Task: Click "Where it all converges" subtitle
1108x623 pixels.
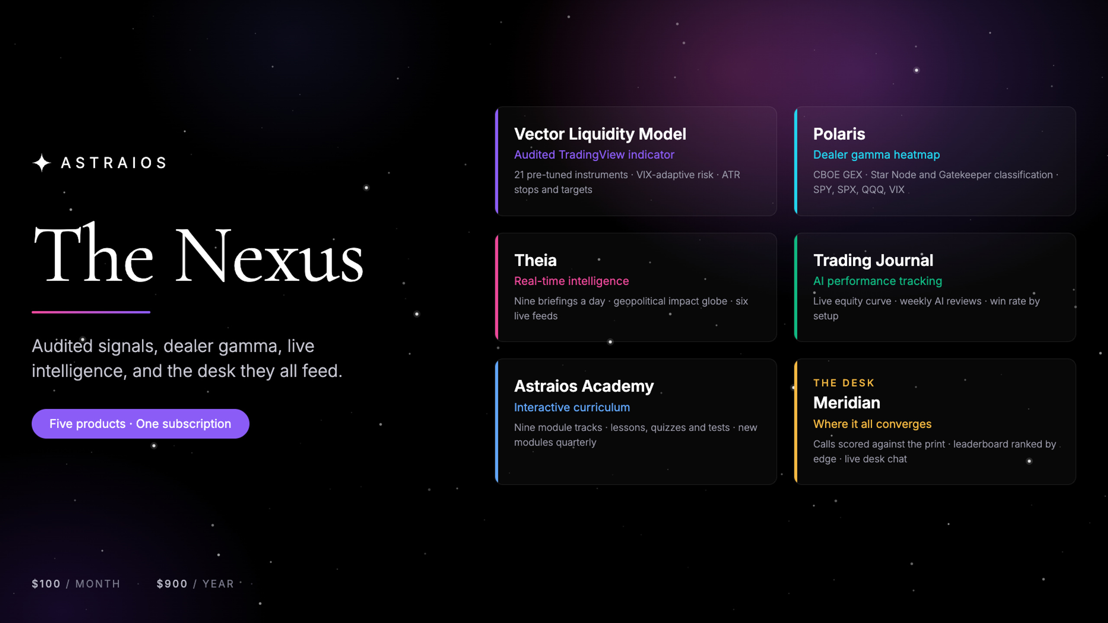Action: 872,424
